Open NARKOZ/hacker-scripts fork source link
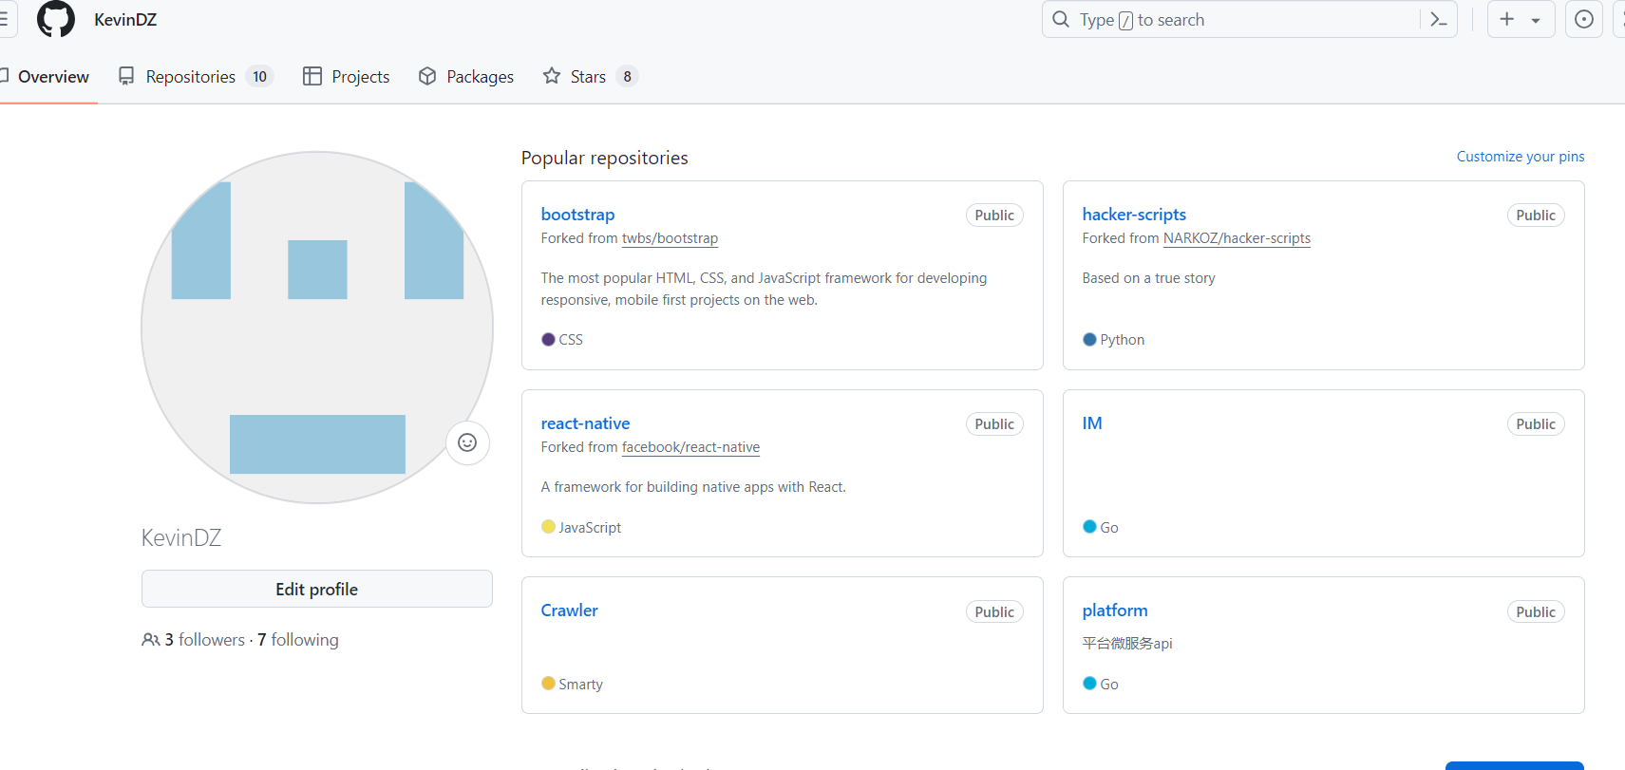This screenshot has height=770, width=1625. tap(1237, 238)
